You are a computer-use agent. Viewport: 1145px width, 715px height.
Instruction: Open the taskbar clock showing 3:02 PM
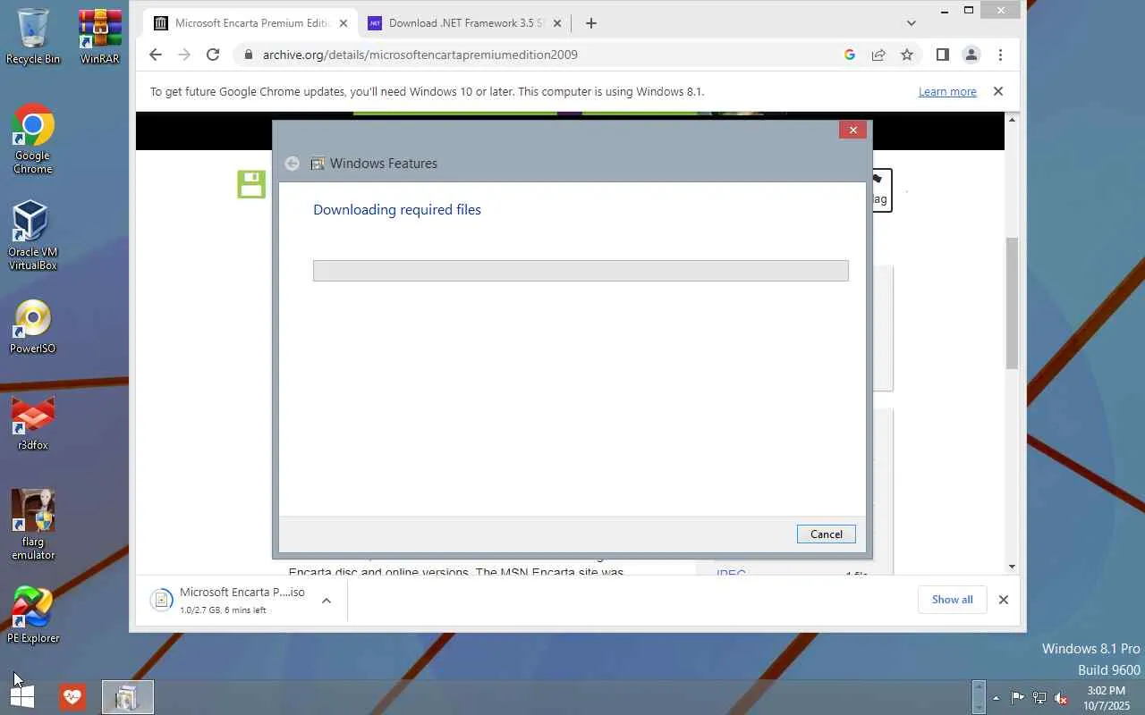[1106, 698]
